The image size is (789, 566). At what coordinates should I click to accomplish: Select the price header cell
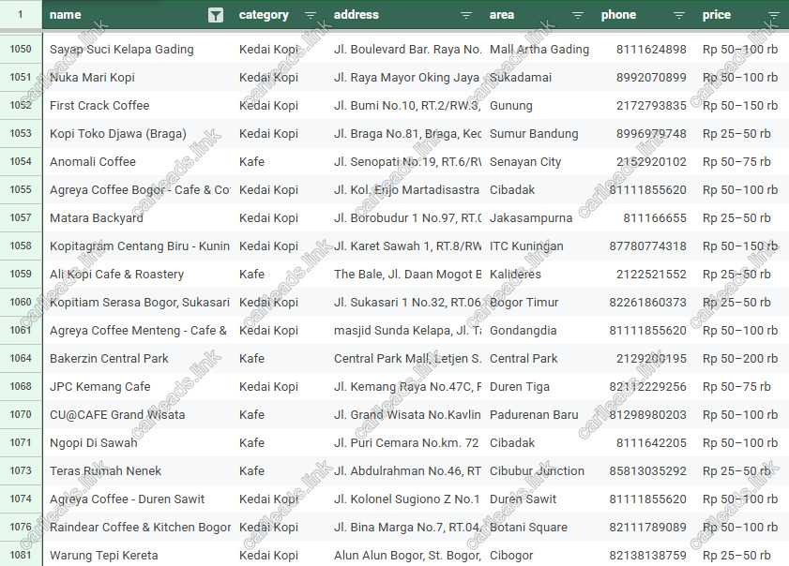(742, 15)
